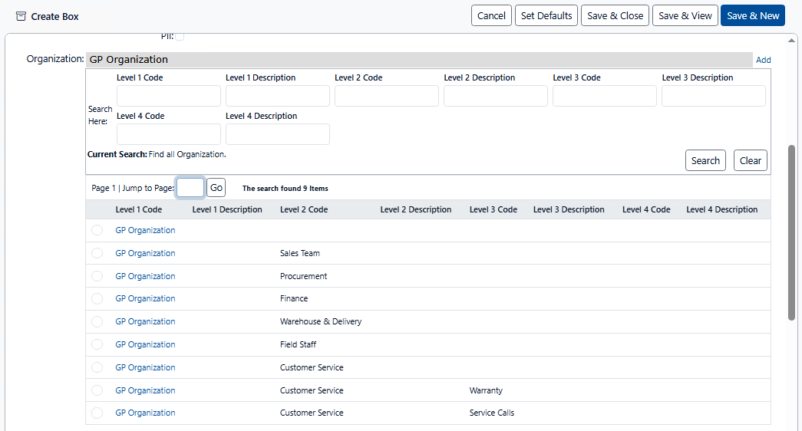Click Save & View button
The image size is (802, 431).
coord(685,16)
